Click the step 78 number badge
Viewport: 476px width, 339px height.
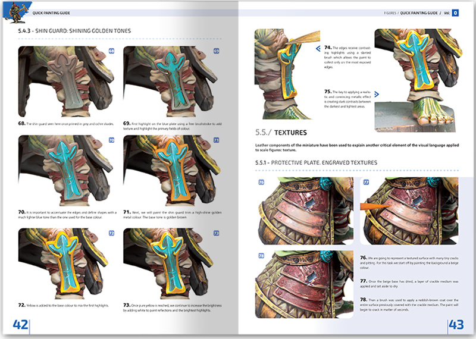pyautogui.click(x=261, y=256)
